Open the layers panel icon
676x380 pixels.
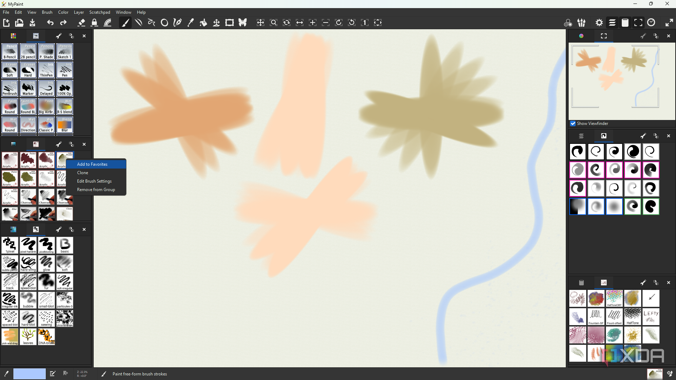coord(612,23)
